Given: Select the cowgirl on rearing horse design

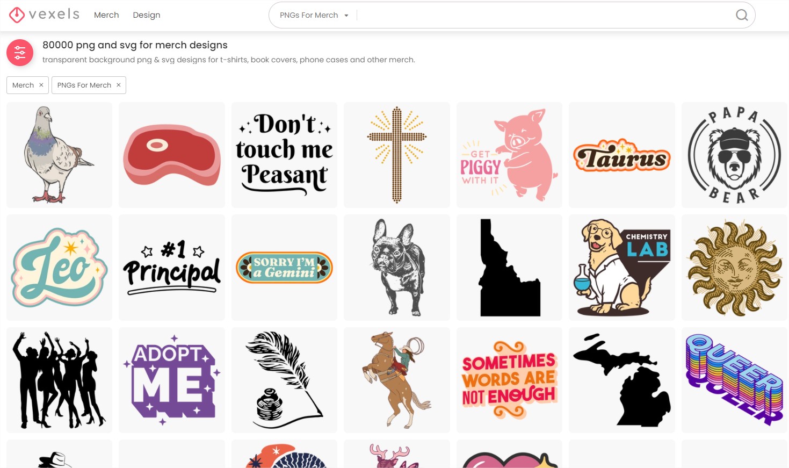Looking at the screenshot, I should click(x=397, y=380).
